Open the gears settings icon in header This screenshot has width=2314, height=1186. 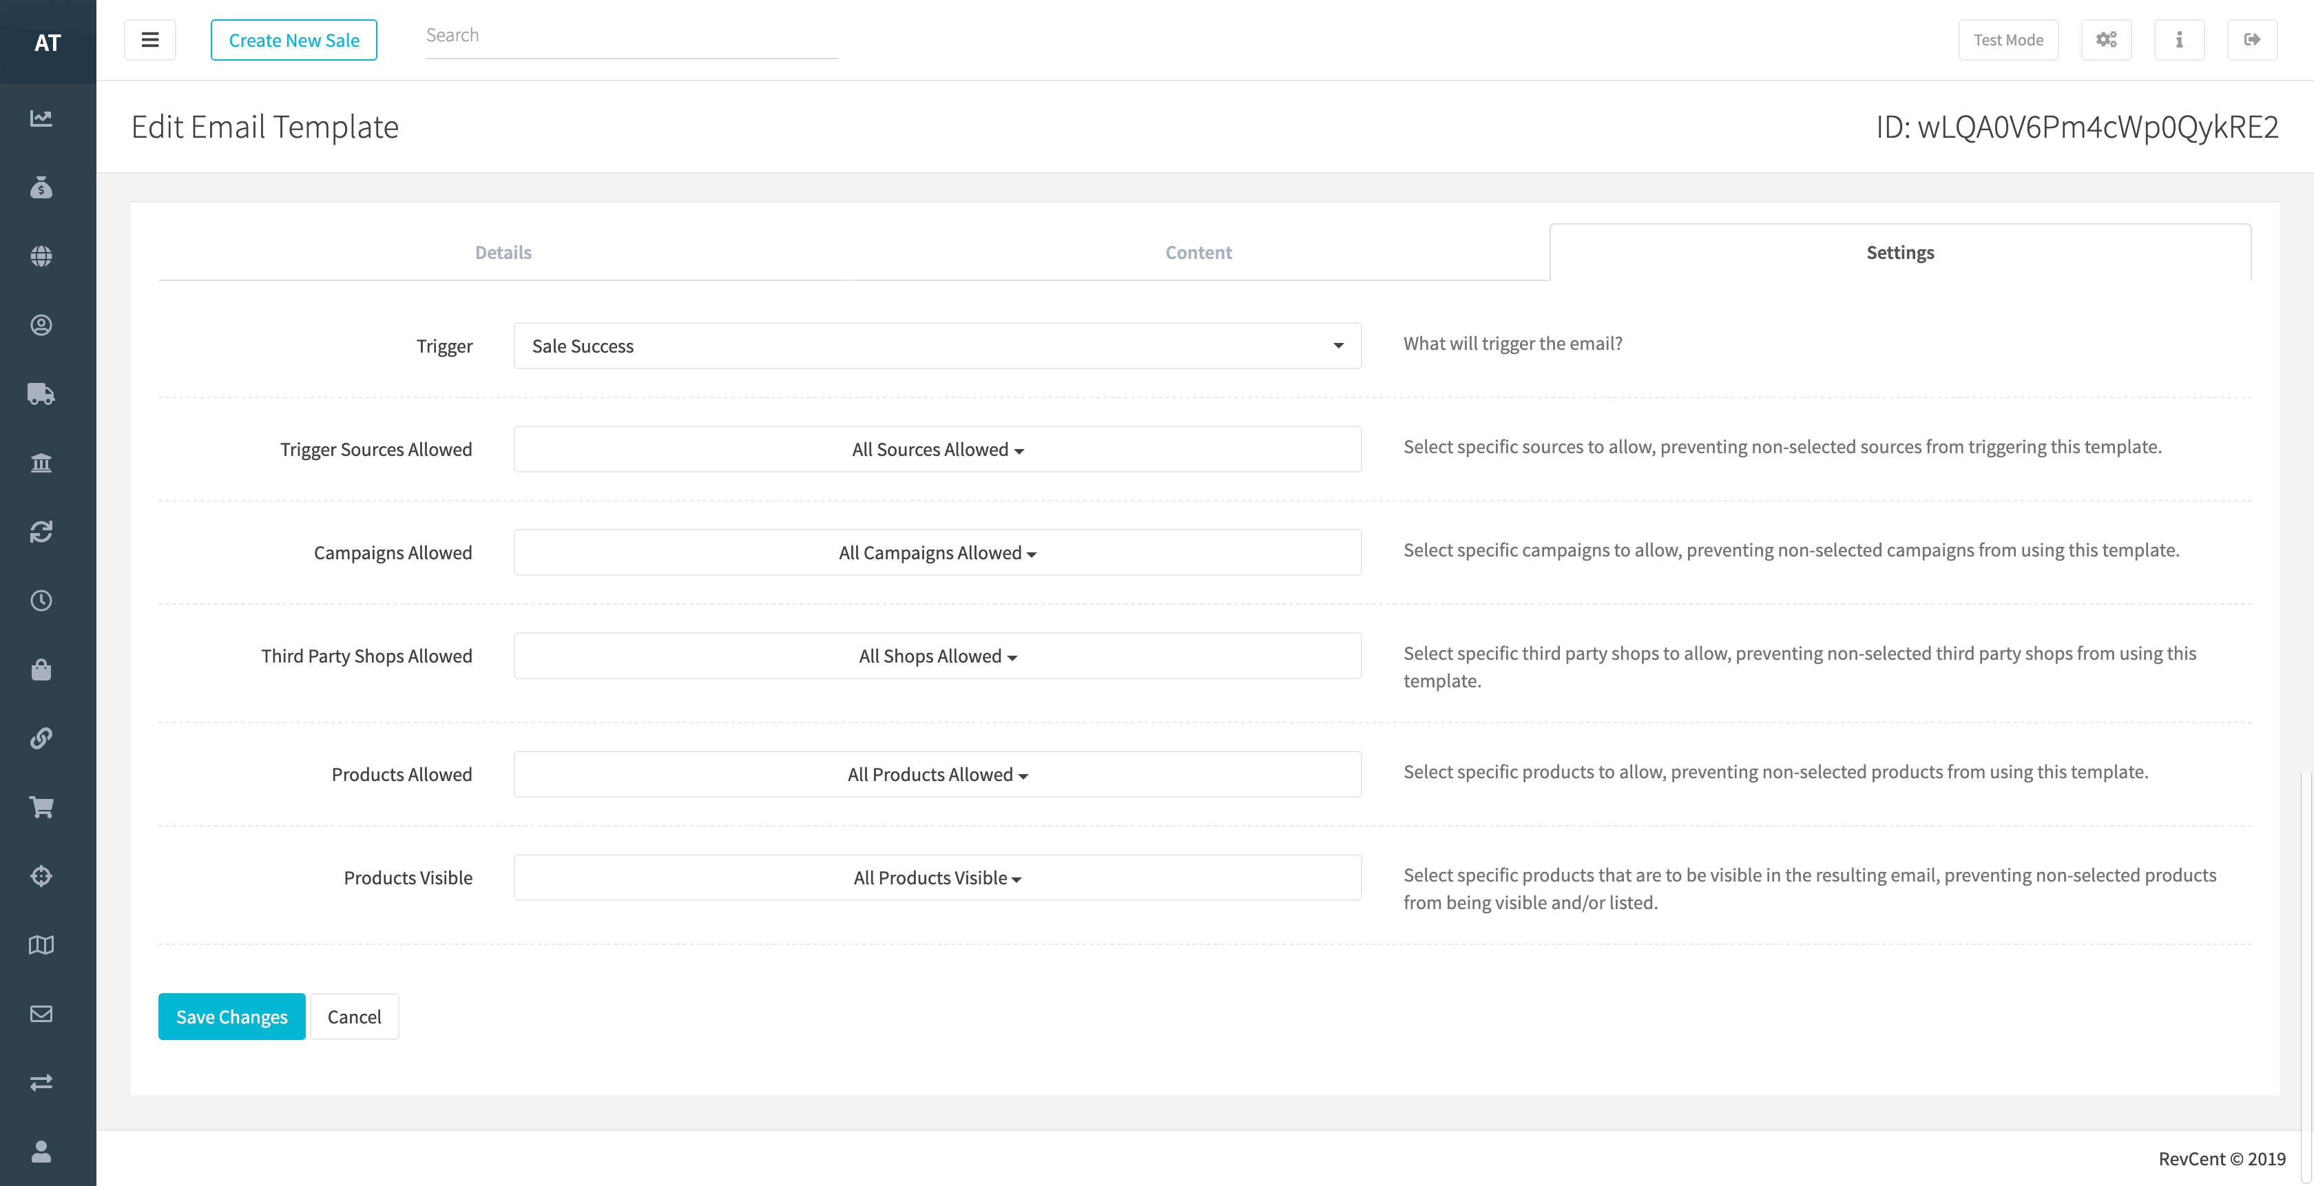(2105, 39)
